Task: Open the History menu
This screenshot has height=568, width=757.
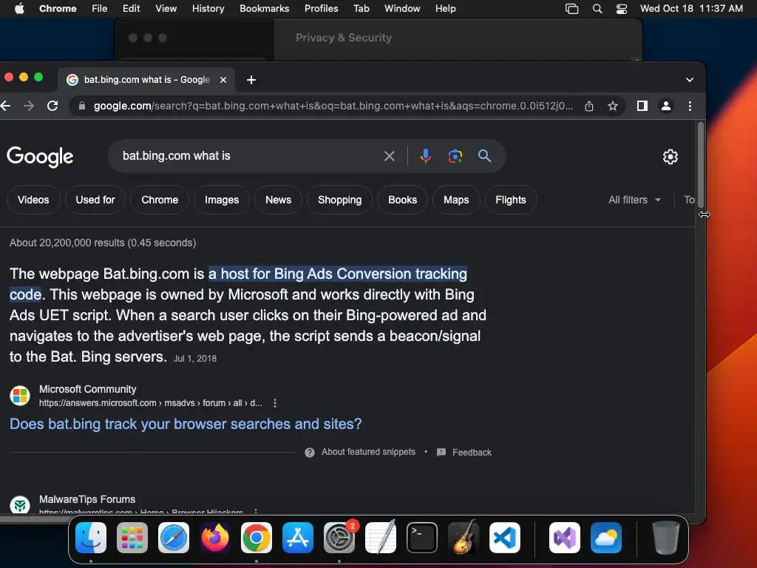Action: coord(208,8)
